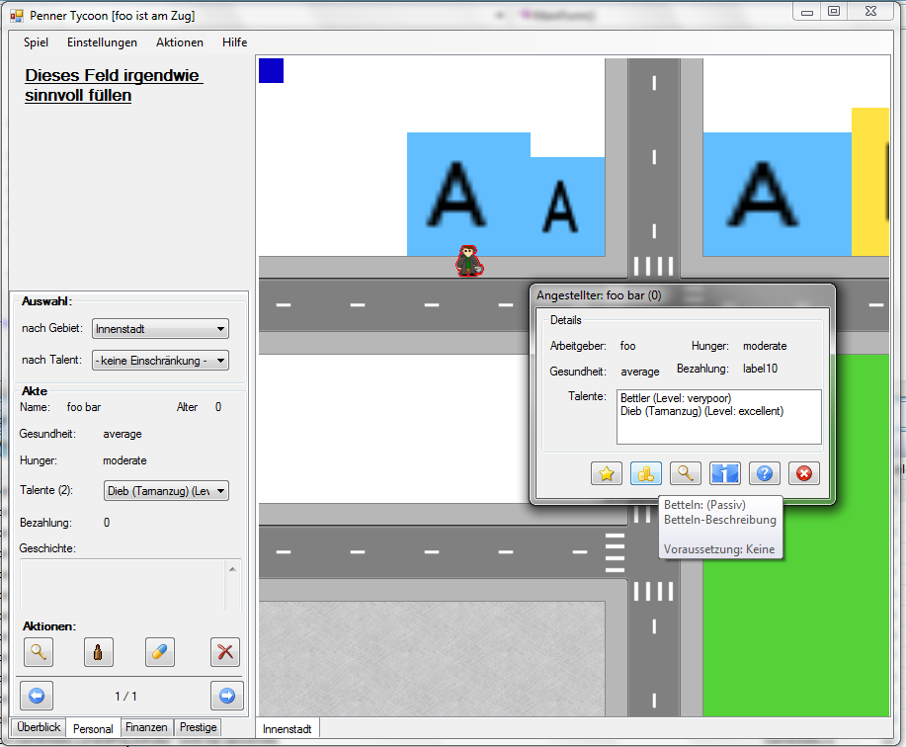The width and height of the screenshot is (906, 747).
Task: Open the Einstellungen menu
Action: [x=102, y=42]
